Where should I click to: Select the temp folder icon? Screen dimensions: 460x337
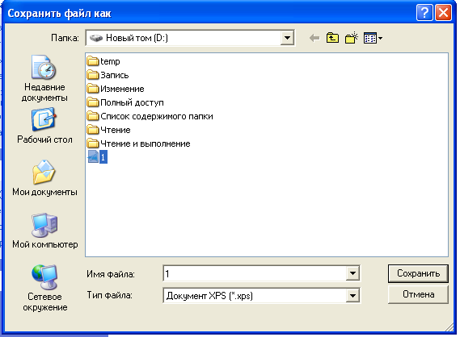93,61
